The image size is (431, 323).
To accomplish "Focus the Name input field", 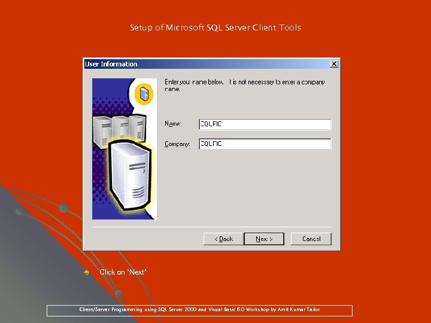I will tap(265, 124).
